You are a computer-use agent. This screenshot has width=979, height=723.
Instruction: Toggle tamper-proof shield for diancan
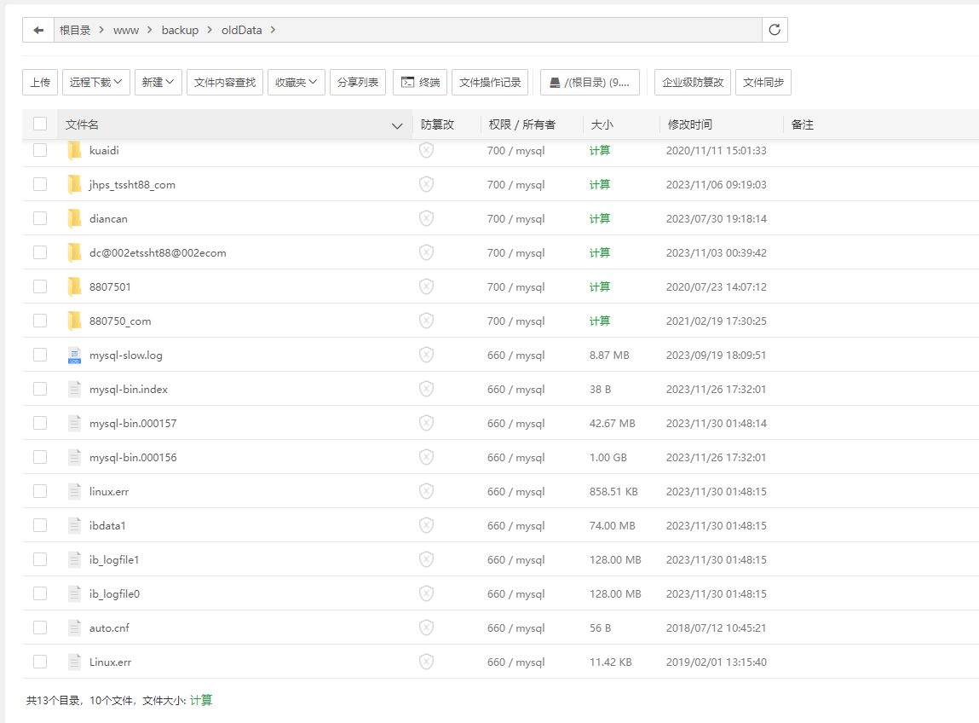coord(426,219)
